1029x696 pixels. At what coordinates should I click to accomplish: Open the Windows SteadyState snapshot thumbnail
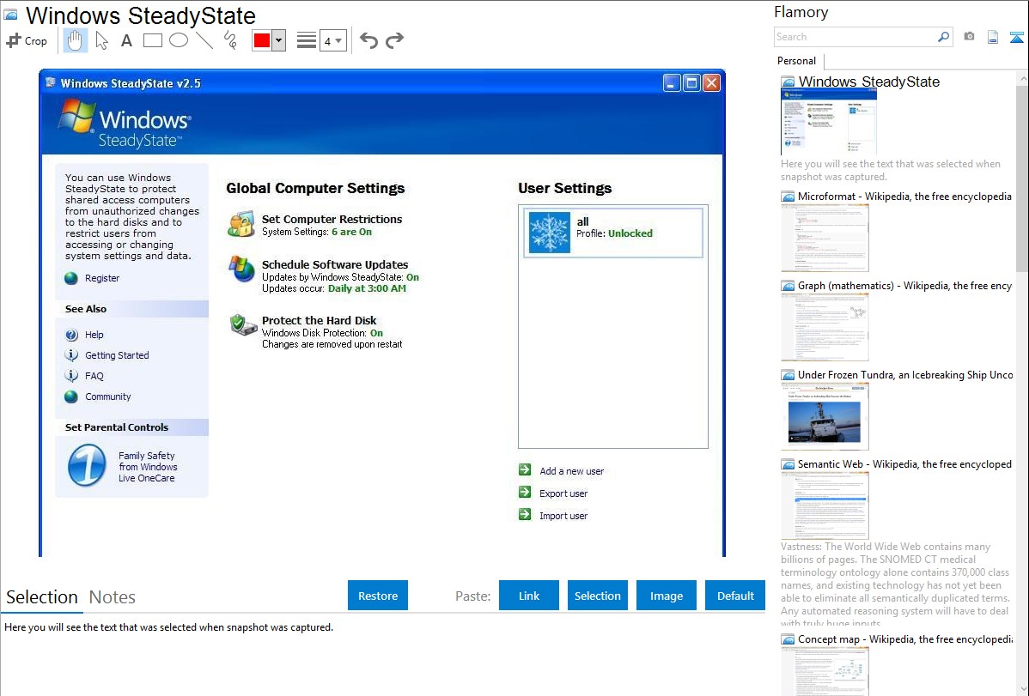pos(829,123)
